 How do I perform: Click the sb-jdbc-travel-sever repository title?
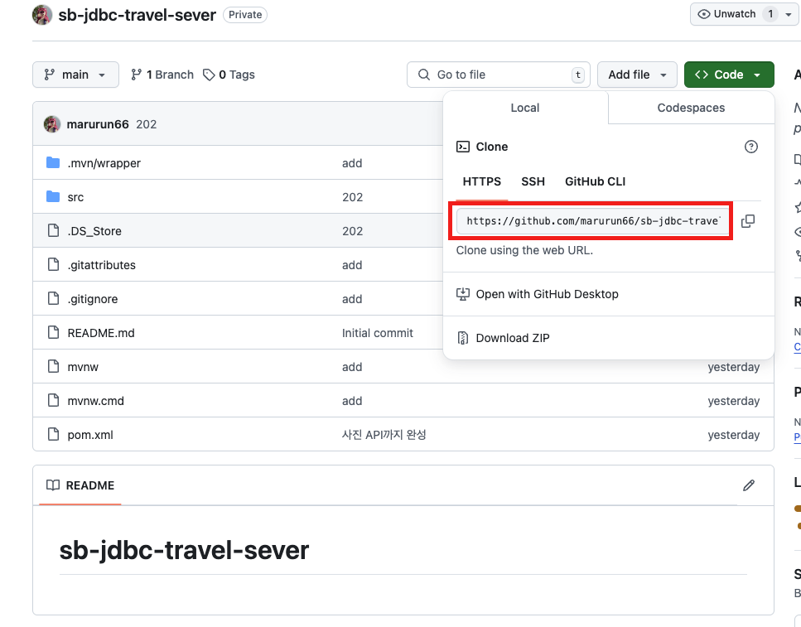click(137, 15)
